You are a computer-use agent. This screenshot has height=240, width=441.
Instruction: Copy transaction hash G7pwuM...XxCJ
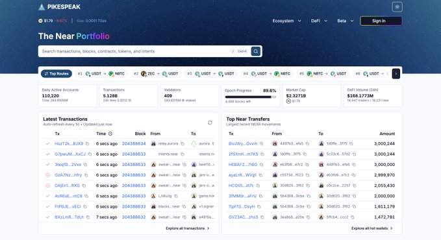(90, 154)
